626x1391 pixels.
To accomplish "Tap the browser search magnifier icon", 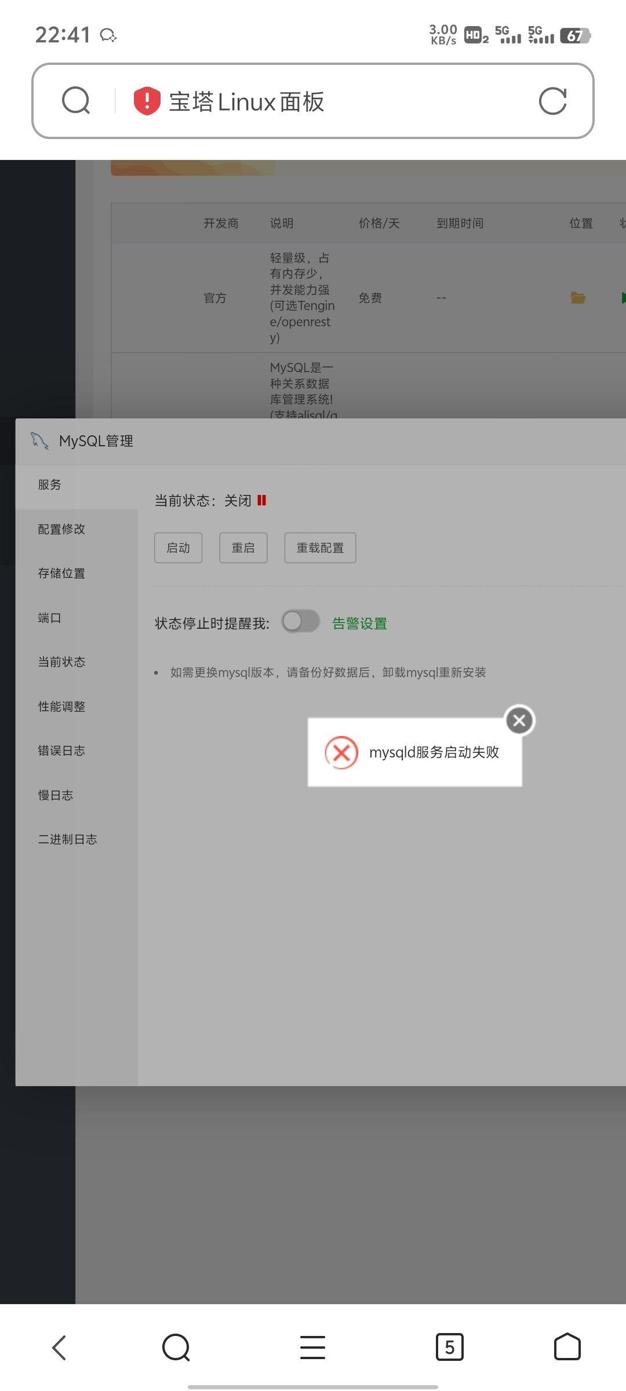I will (76, 101).
